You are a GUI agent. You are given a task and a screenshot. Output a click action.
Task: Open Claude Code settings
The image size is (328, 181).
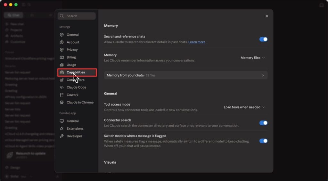pyautogui.click(x=77, y=87)
